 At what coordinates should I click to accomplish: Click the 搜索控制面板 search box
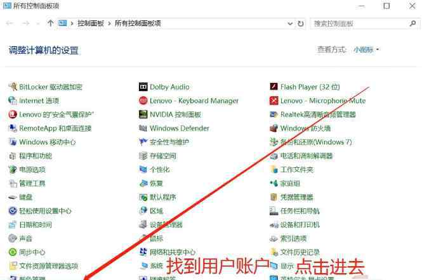359,23
